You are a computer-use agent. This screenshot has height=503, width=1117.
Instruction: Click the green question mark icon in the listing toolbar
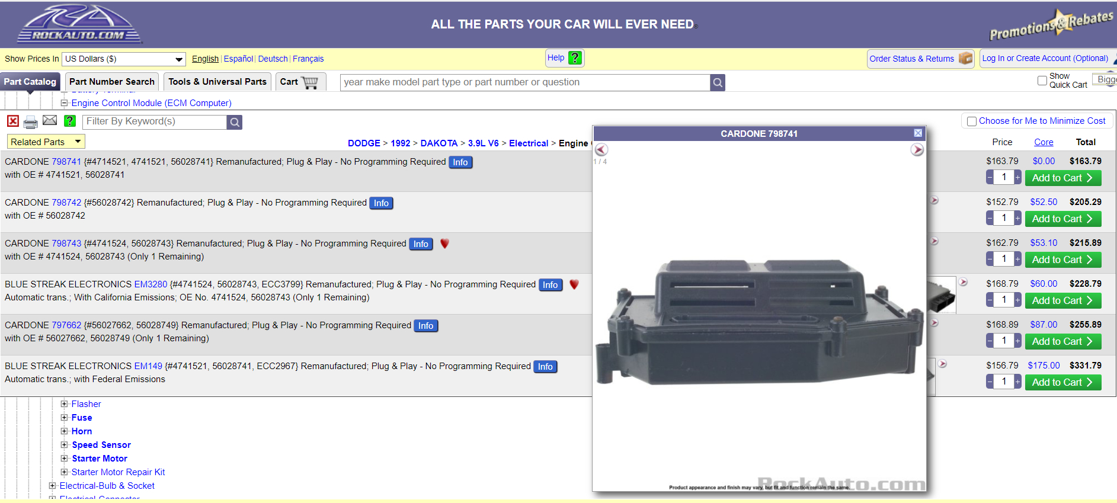tap(70, 121)
